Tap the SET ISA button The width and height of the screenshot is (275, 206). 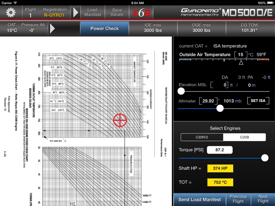click(258, 101)
